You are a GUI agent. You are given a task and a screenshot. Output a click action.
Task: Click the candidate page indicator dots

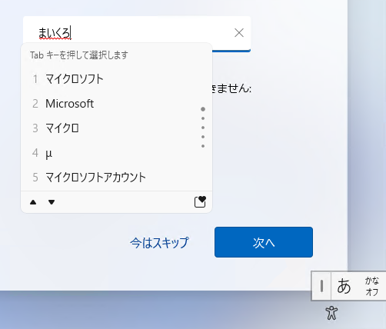tap(203, 128)
